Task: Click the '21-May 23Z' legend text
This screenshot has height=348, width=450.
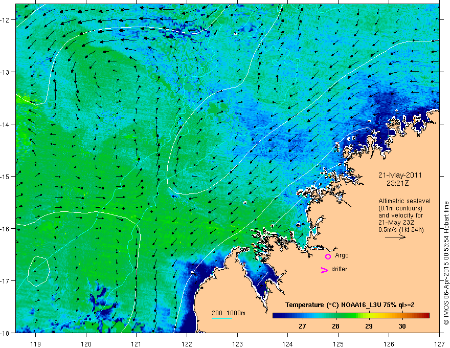Action: point(396,223)
